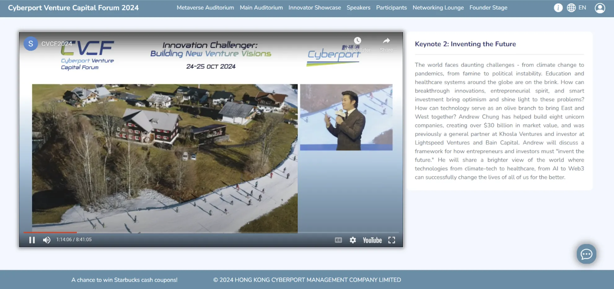Image resolution: width=614 pixels, height=289 pixels.
Task: Click Cyberport Venture Capital Forum 2024 title
Action: [73, 8]
